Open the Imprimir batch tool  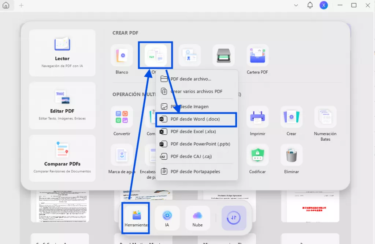tap(257, 117)
